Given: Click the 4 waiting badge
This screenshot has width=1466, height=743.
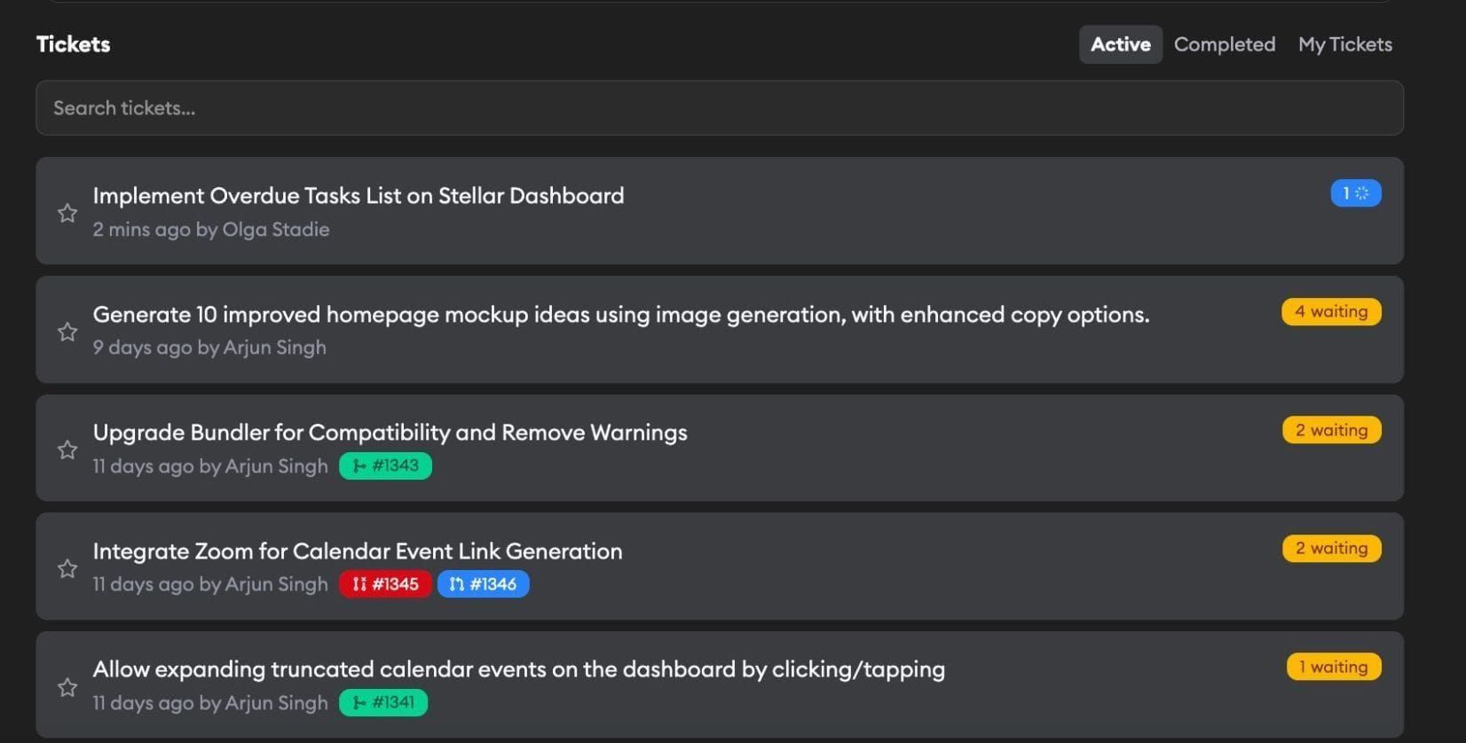Looking at the screenshot, I should point(1331,311).
